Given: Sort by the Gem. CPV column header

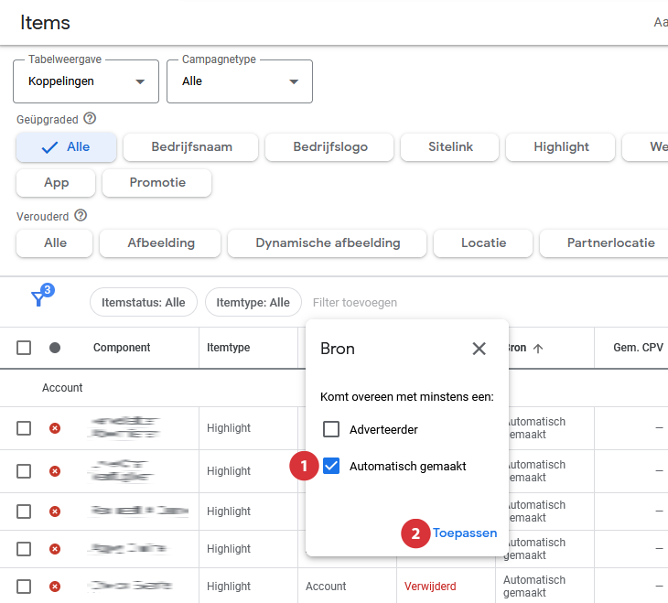Looking at the screenshot, I should [x=638, y=348].
